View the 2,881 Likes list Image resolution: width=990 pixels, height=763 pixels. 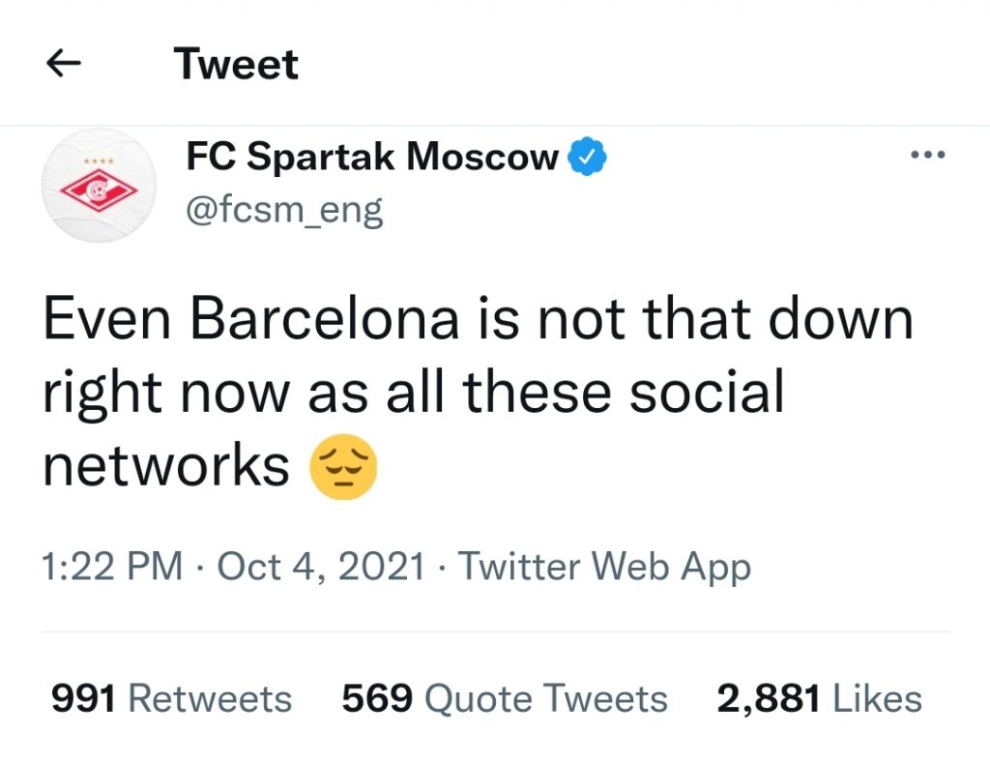coord(819,698)
